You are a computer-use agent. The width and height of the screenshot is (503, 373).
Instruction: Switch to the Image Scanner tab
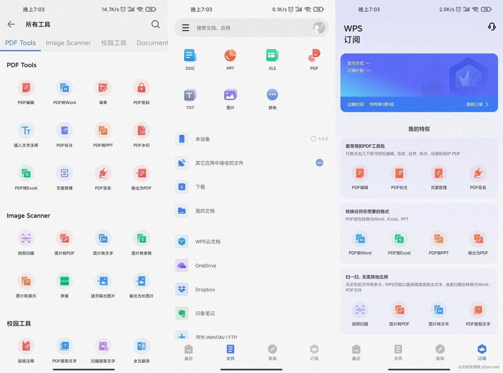[x=68, y=43]
